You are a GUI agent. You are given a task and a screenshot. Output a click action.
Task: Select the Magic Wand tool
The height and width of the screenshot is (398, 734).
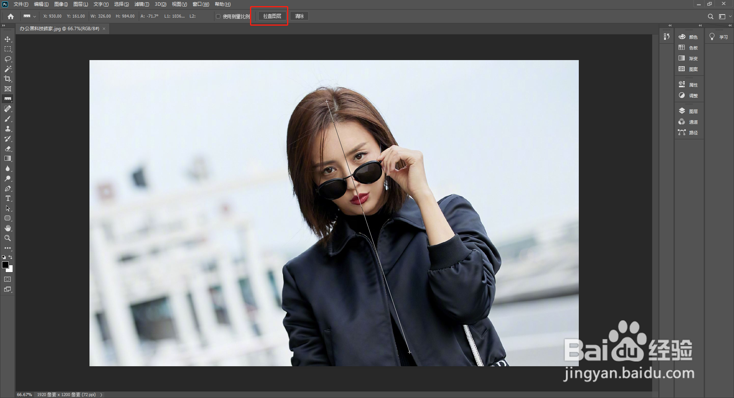[8, 69]
